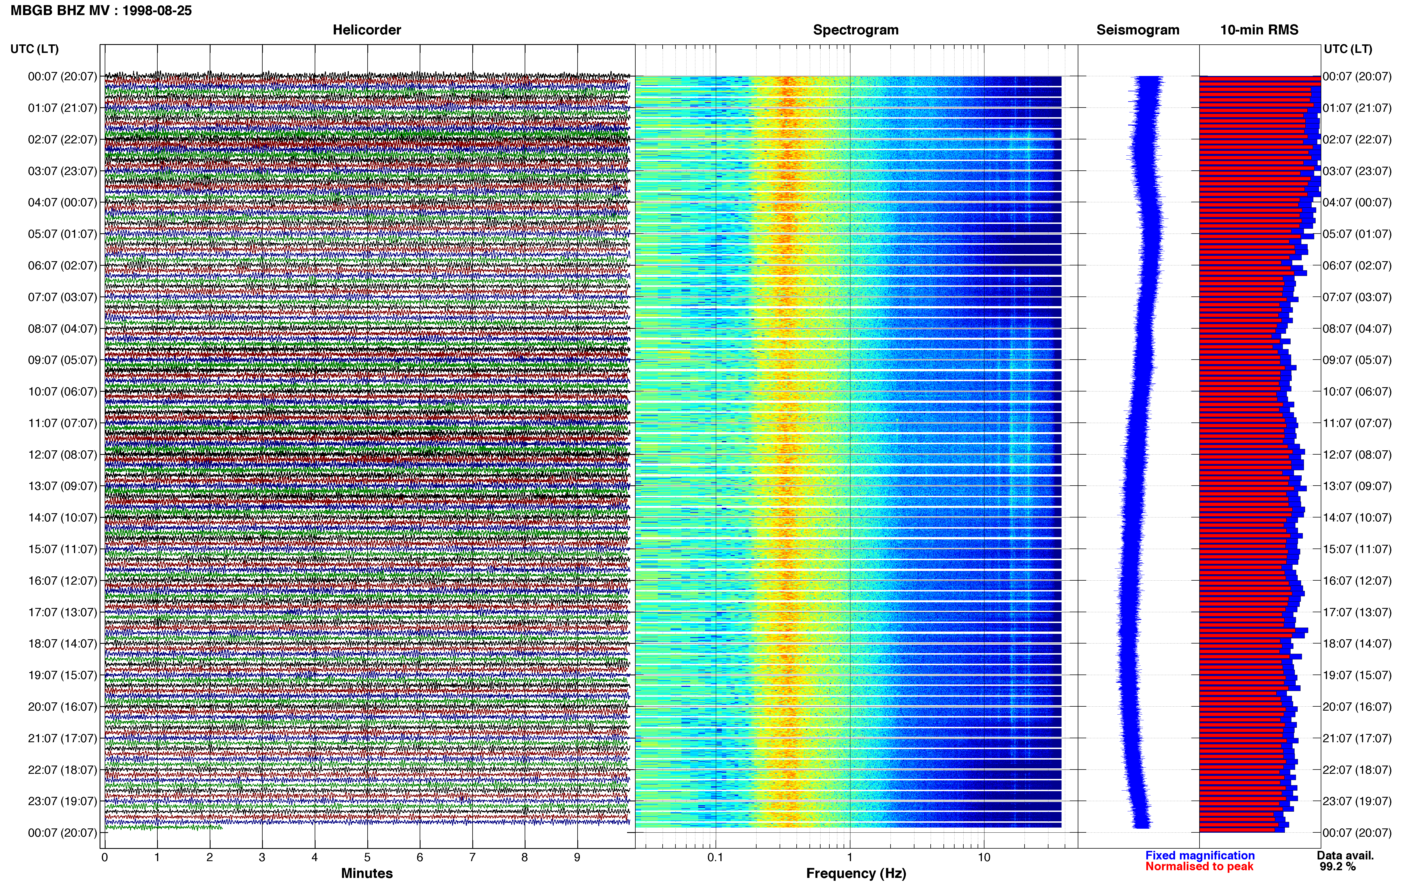Click the '5' minutes tick under the Helicorder
The image size is (1428, 893).
coord(367,857)
